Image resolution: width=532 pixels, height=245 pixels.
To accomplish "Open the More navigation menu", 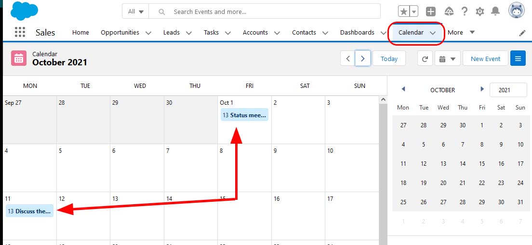I will [461, 33].
